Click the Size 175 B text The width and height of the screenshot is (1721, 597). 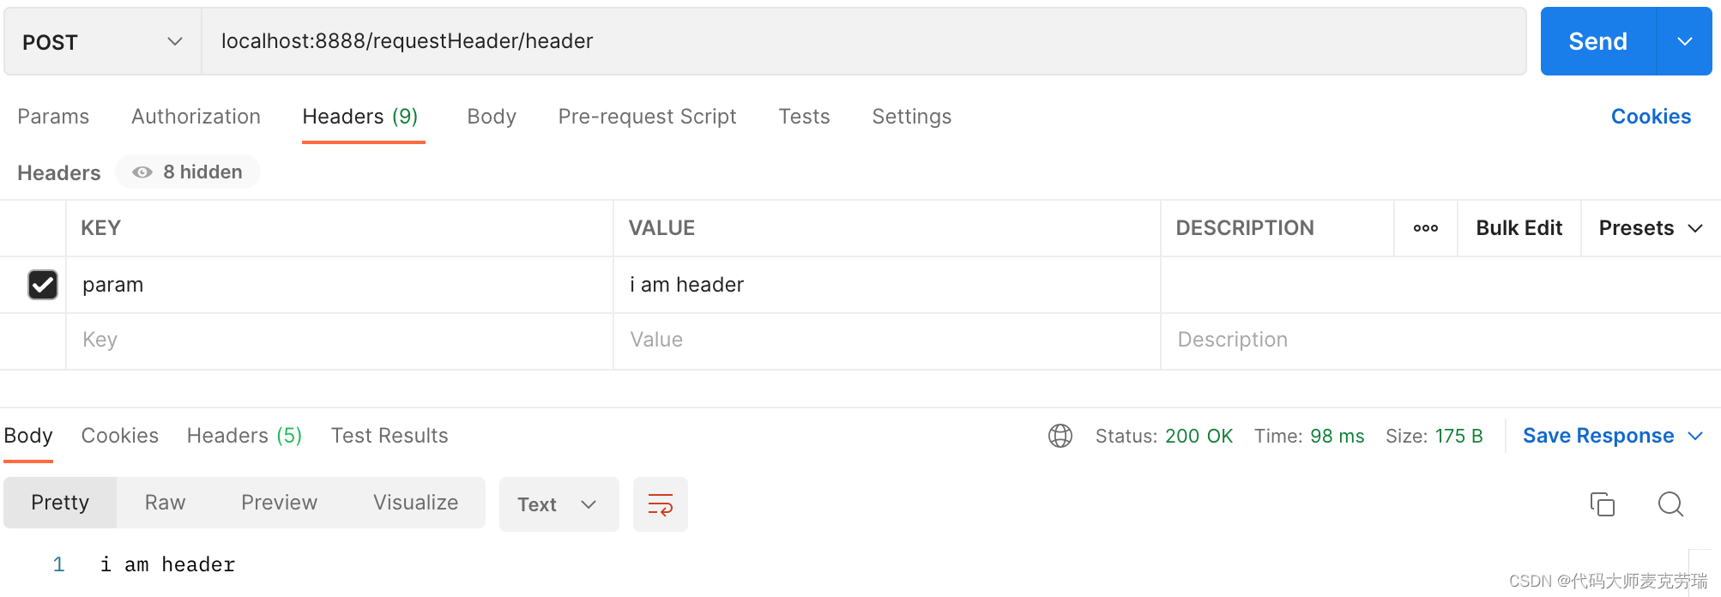pyautogui.click(x=1434, y=436)
